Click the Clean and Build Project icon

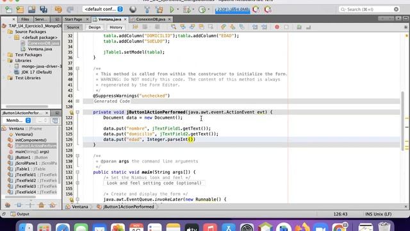tap(159, 10)
